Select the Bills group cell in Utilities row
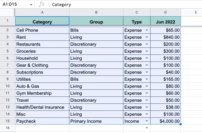202x133 pixels. [96, 79]
